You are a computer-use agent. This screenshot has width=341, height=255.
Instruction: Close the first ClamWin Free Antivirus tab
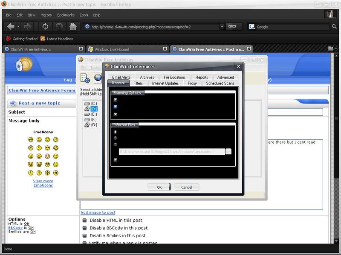pos(81,49)
